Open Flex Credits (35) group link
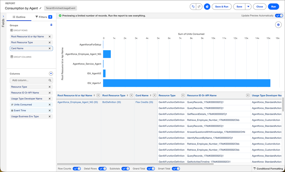The width and height of the screenshot is (285, 172). (x=144, y=102)
